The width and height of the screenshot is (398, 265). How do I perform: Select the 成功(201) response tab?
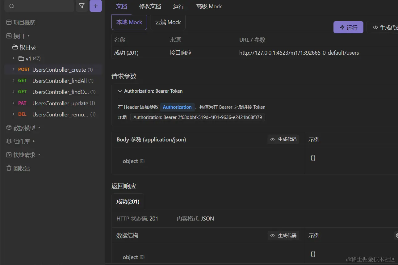(x=128, y=202)
